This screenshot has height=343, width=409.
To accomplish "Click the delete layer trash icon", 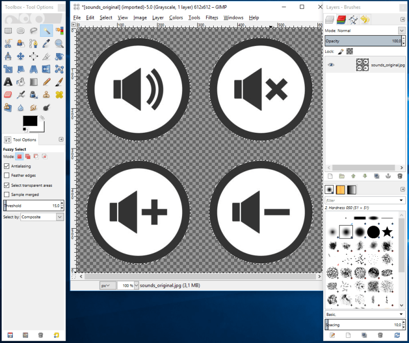I will coord(400,176).
